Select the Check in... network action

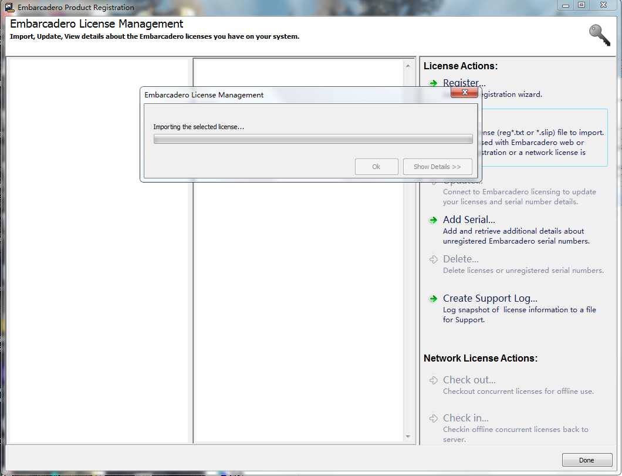466,418
